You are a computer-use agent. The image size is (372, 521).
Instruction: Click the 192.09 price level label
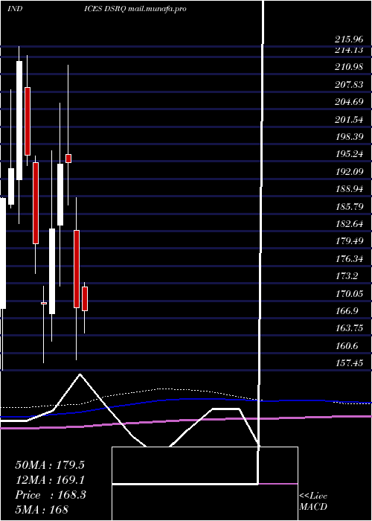click(x=349, y=172)
